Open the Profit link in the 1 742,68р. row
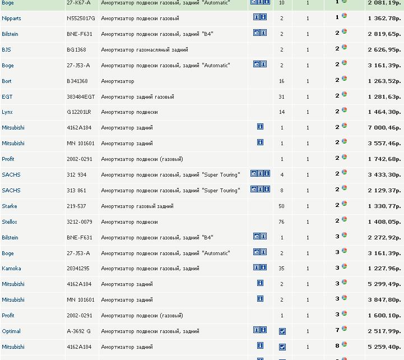The width and height of the screenshot is (404, 360). tap(8, 159)
